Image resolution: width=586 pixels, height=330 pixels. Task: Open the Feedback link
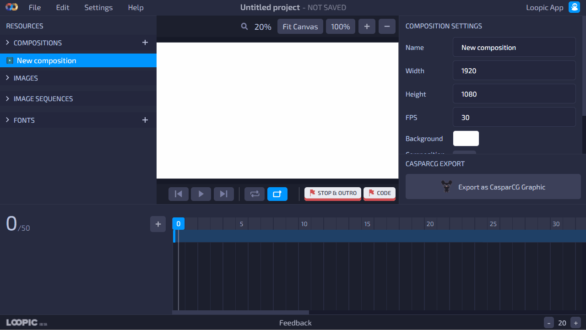(295, 323)
